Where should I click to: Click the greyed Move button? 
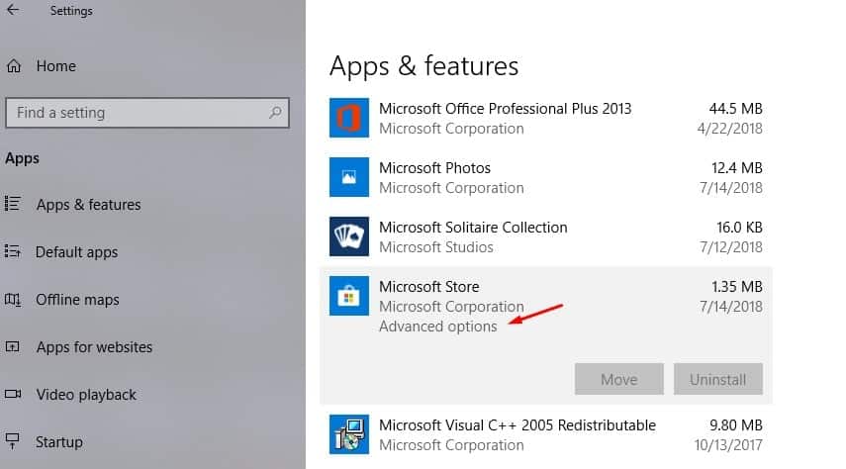(618, 379)
